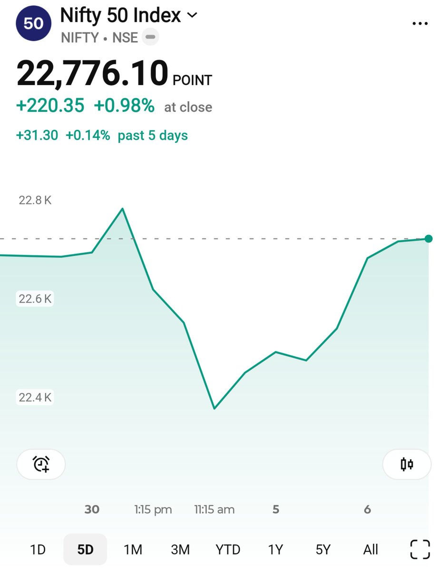Viewport: 448px width, 571px height.
Task: Switch to the candlestick chart icon
Action: (x=407, y=464)
